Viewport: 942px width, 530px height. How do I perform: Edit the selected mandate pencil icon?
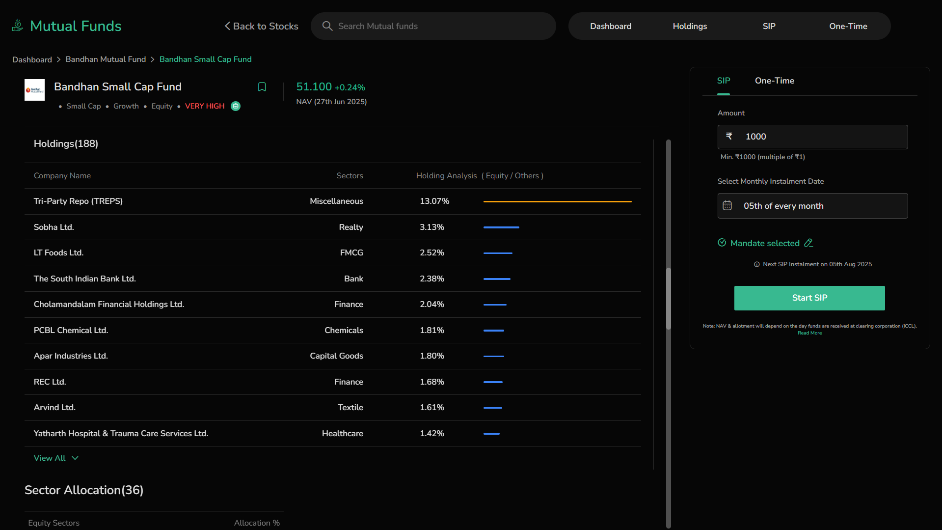click(x=808, y=243)
